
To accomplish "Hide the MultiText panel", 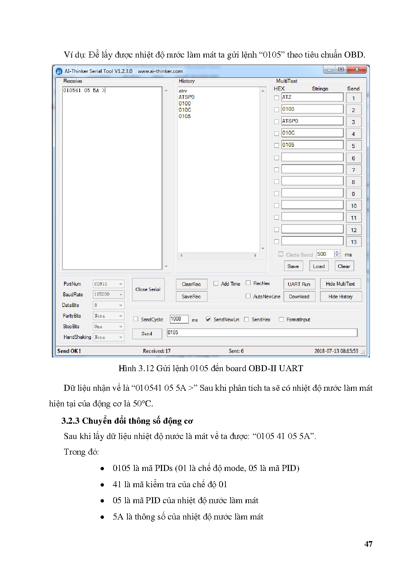I will tap(340, 284).
